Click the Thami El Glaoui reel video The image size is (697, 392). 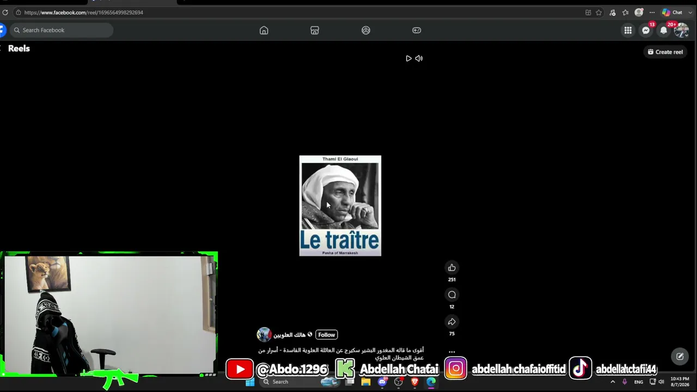[x=340, y=206]
